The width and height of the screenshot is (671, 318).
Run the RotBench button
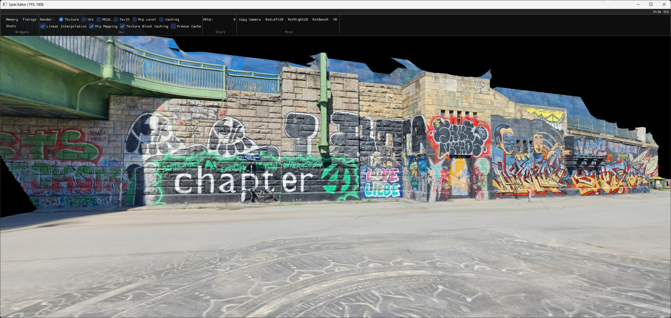[320, 20]
